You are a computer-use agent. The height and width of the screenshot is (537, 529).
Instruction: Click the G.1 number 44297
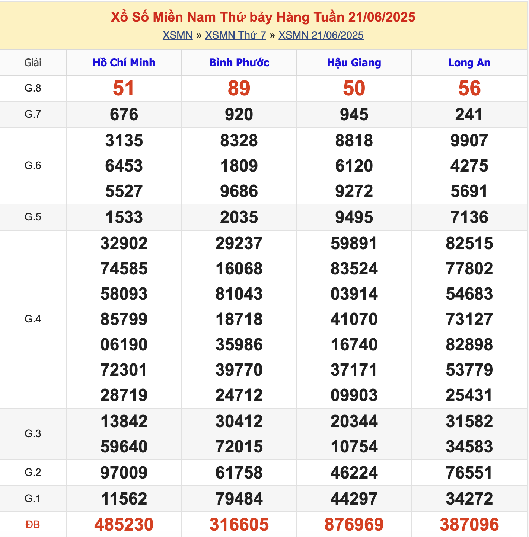(354, 499)
